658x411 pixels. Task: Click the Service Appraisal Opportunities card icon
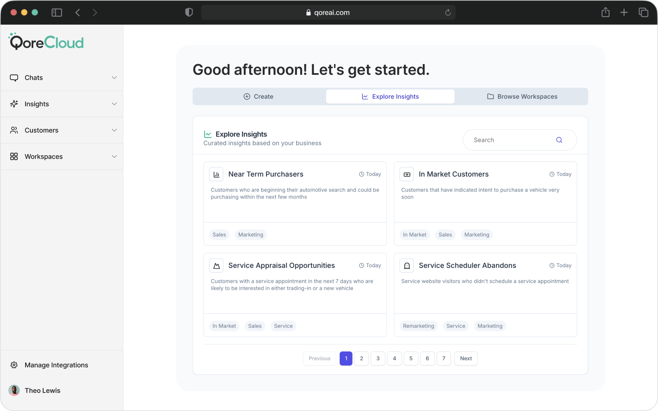click(x=216, y=266)
